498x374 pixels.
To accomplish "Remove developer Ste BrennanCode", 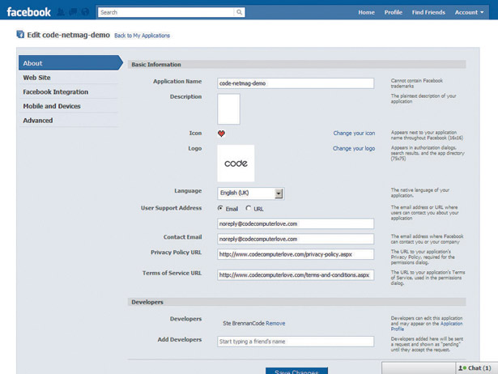I will (275, 323).
